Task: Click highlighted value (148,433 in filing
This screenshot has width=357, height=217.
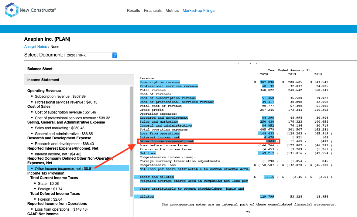Action: 266,134
